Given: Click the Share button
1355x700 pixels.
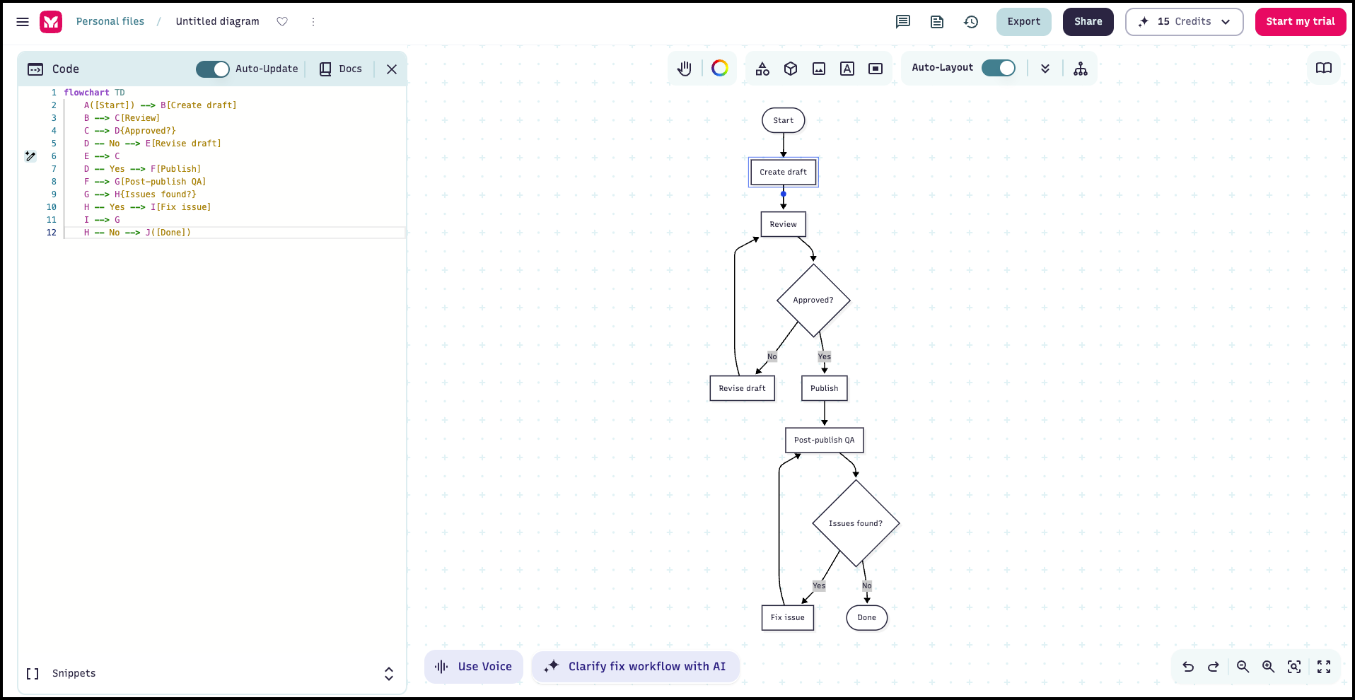Looking at the screenshot, I should tap(1088, 22).
